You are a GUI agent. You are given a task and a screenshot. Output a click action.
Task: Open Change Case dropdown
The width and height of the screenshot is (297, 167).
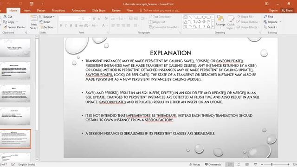click(x=95, y=26)
